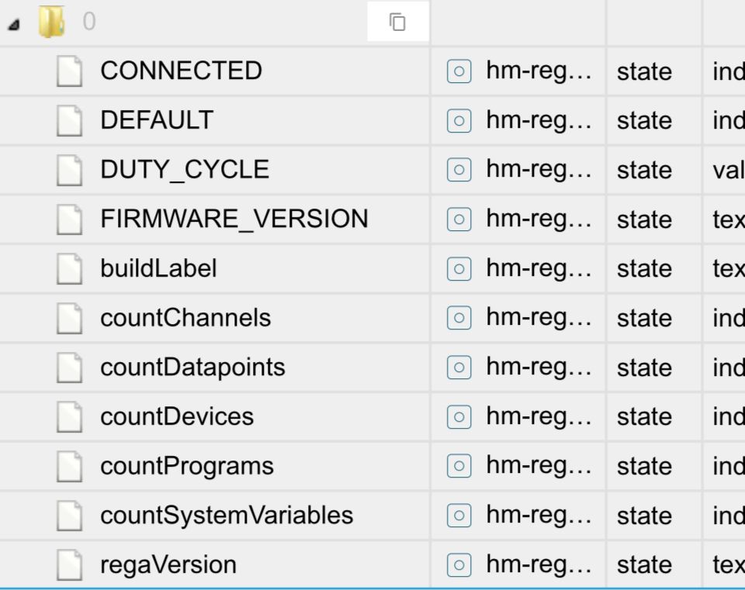Select the CONNECTED state object

181,71
